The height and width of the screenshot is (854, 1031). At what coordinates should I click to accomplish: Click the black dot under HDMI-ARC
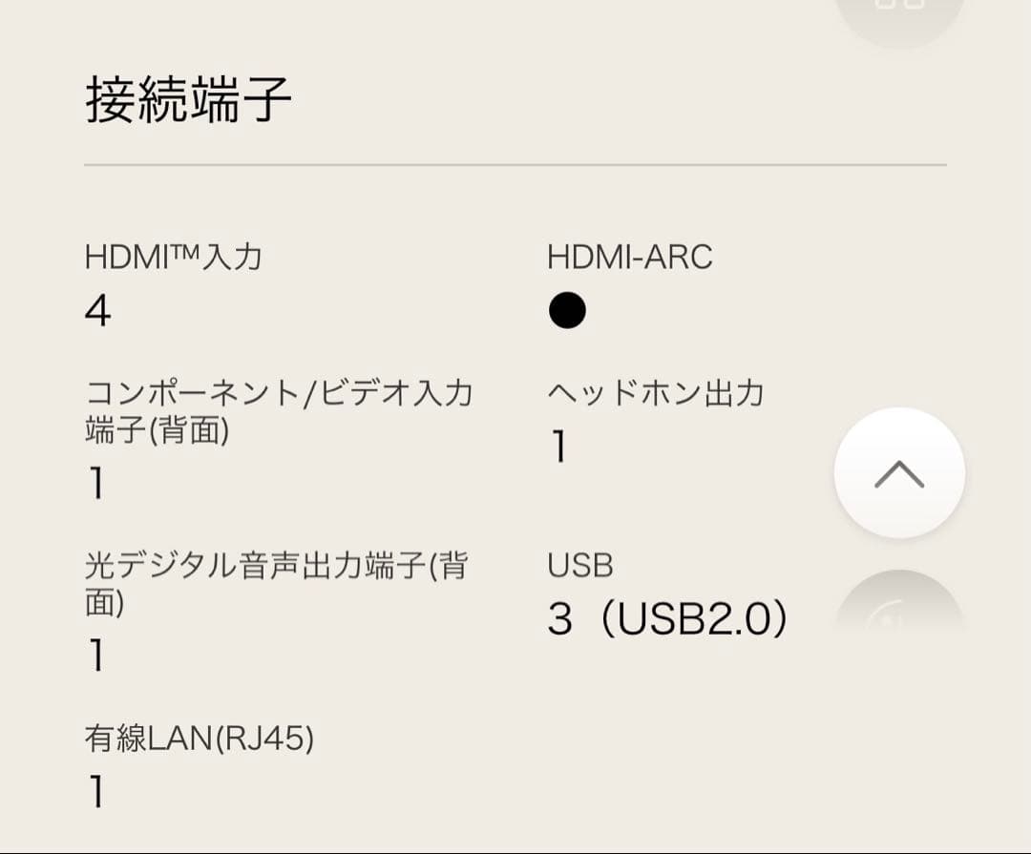[567, 309]
